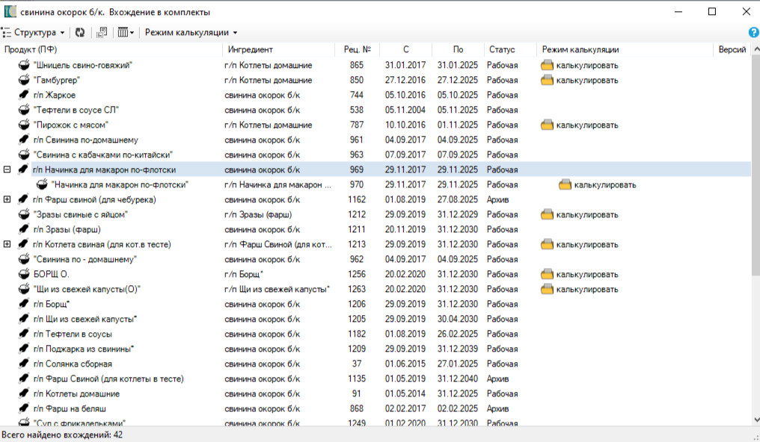This screenshot has height=442, width=760.
Task: Select the г/п Фарш на беляш row
Action: point(376,408)
